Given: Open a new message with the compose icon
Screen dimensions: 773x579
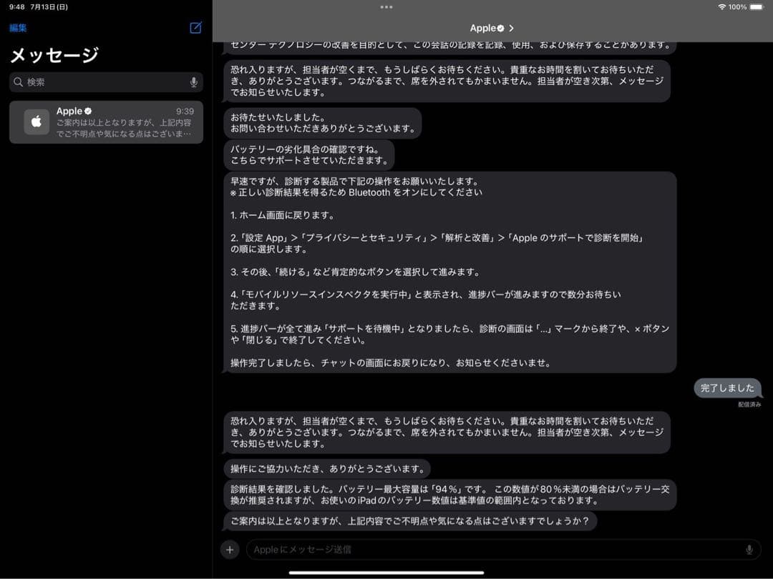Looking at the screenshot, I should pyautogui.click(x=194, y=27).
